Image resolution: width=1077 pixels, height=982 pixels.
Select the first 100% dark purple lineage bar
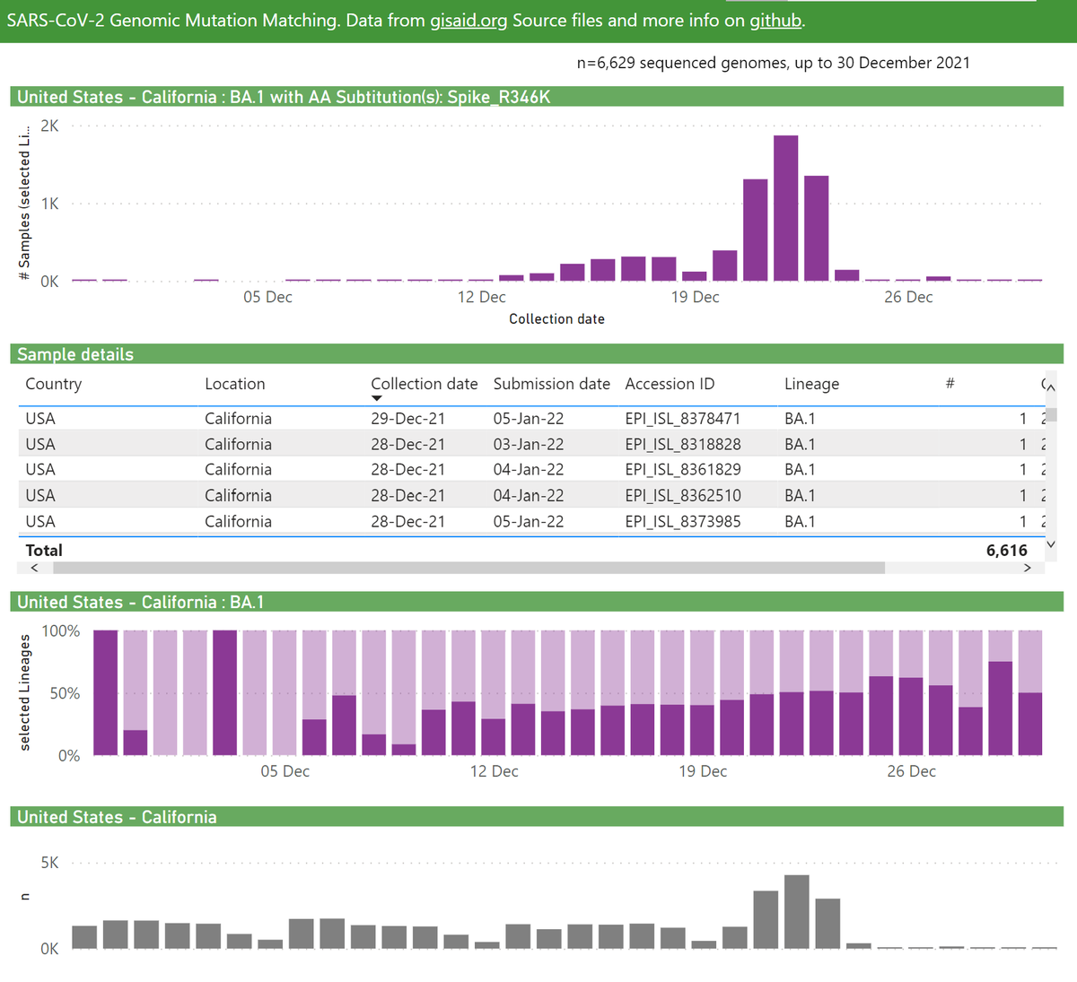(106, 692)
